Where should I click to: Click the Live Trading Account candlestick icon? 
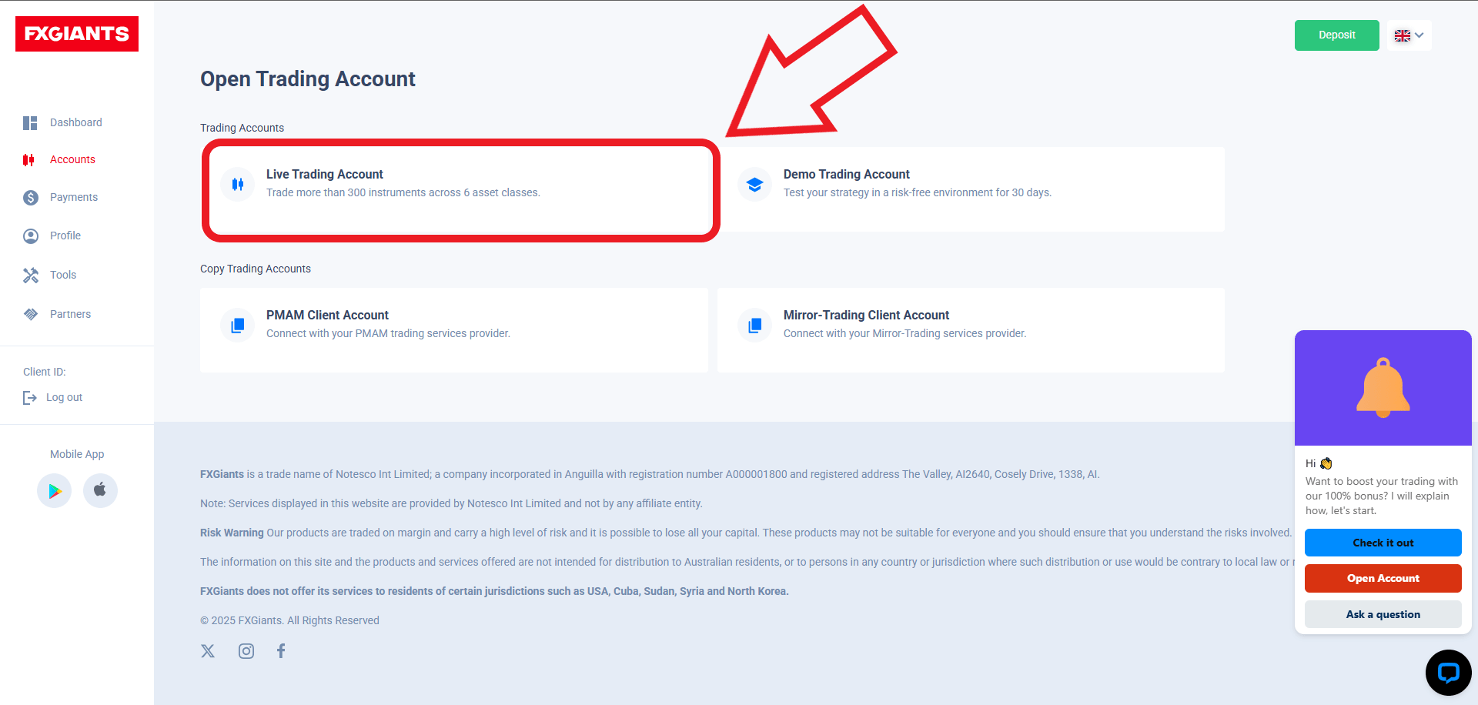[238, 184]
